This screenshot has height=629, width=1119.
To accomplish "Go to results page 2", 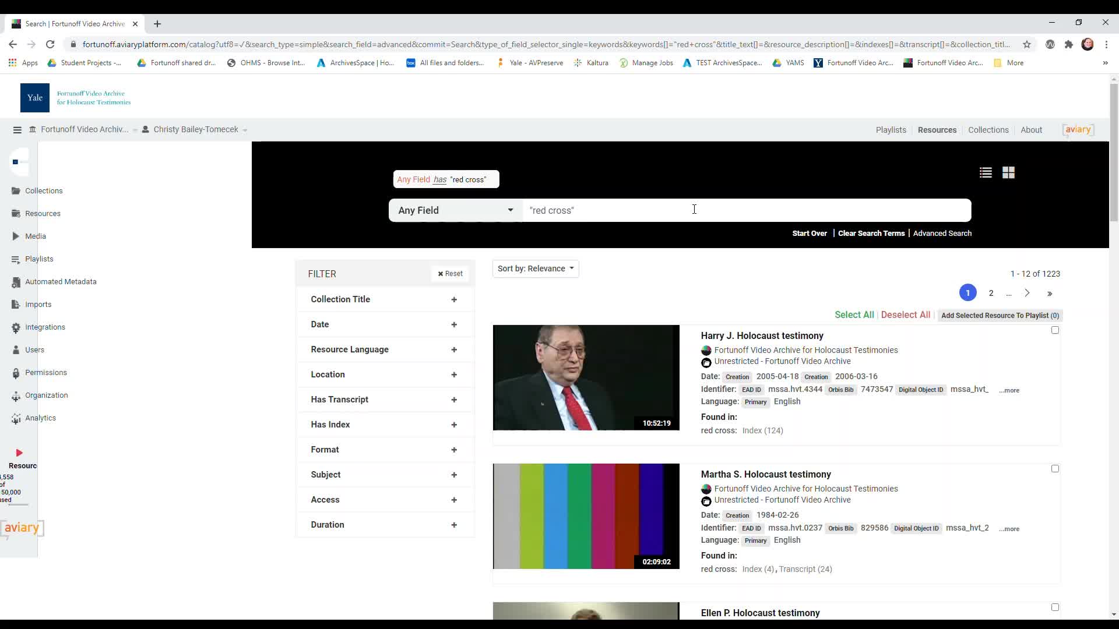I will click(x=991, y=293).
